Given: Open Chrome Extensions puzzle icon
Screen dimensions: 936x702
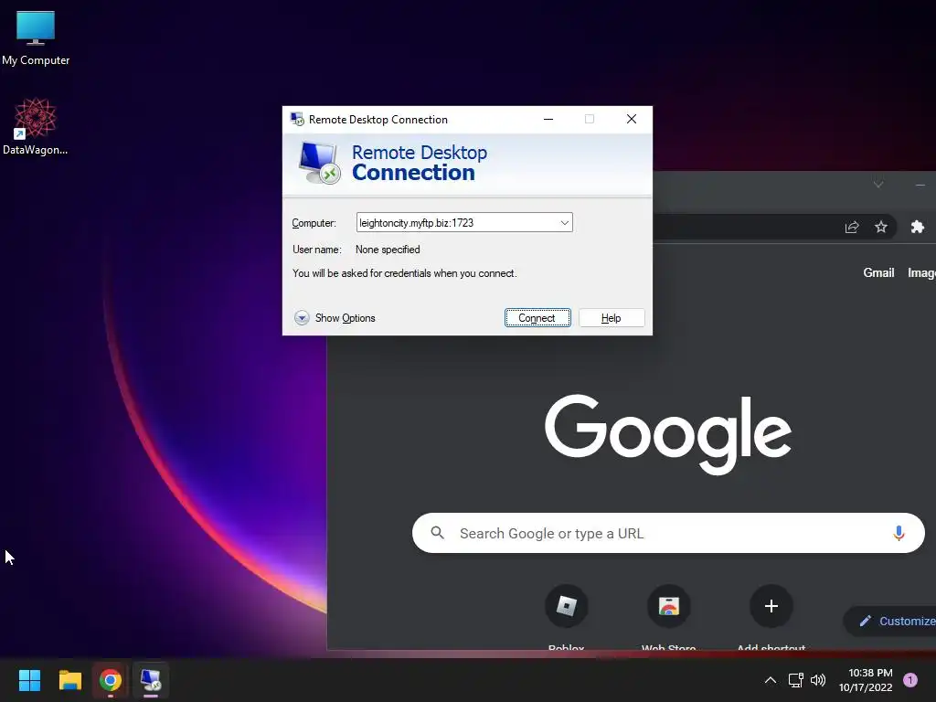Looking at the screenshot, I should (918, 227).
